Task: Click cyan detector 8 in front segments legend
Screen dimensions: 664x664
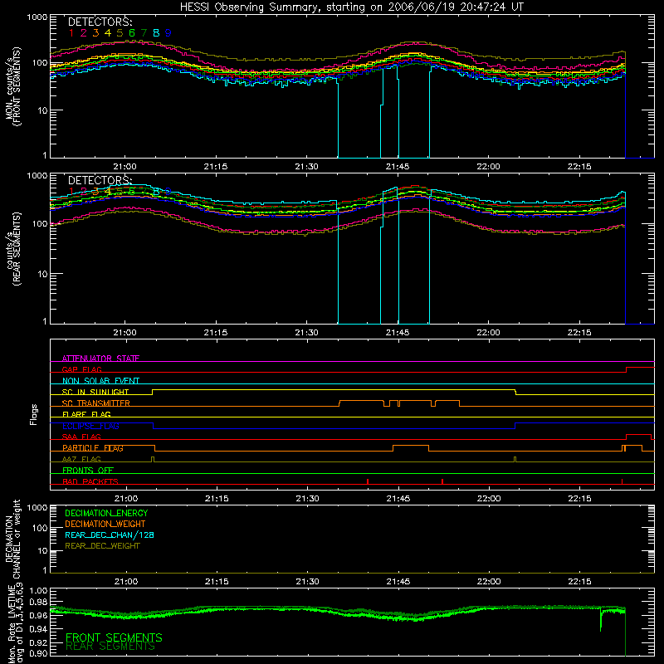Action: tap(156, 32)
